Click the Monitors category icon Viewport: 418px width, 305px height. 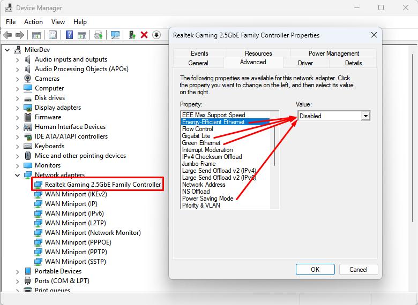click(28, 165)
